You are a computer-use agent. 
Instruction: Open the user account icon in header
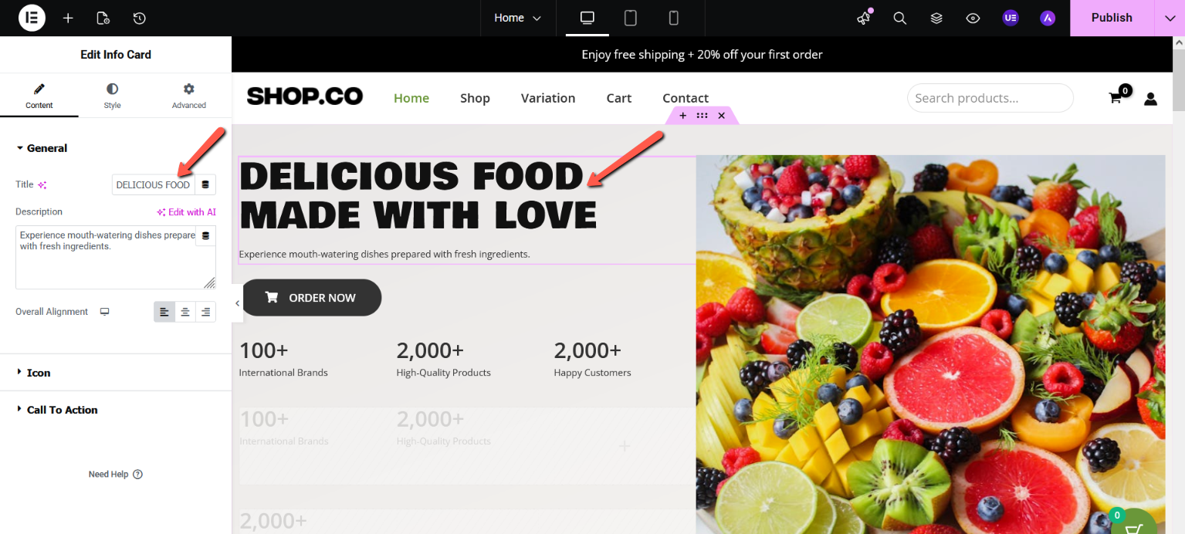[1150, 98]
